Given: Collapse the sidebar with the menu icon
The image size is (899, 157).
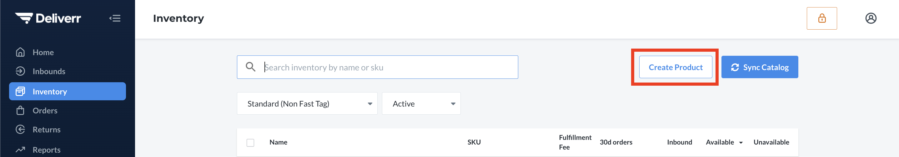Looking at the screenshot, I should click(x=115, y=18).
